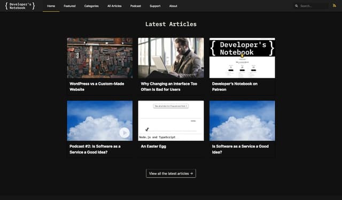The height and width of the screenshot is (200, 342).
Task: Click the letterpress blocks thumbnail
Action: 100,58
